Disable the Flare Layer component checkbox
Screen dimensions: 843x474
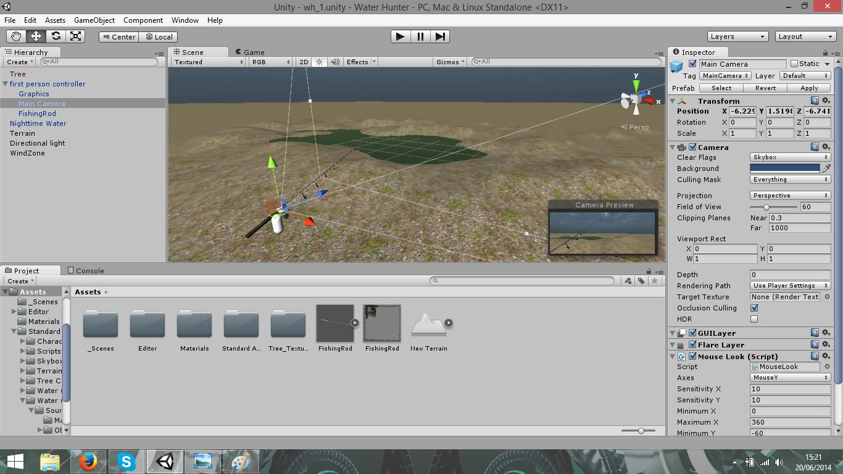(692, 344)
